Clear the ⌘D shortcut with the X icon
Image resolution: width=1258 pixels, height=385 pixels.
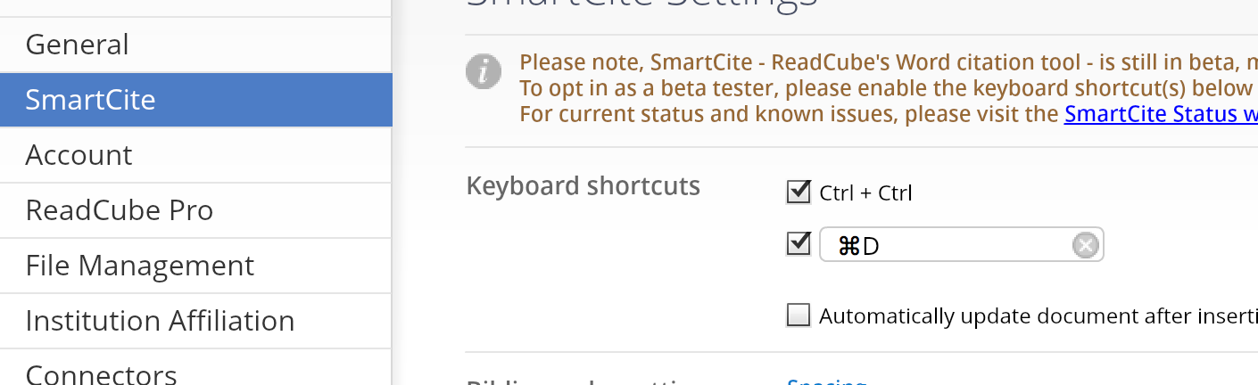[x=1085, y=245]
